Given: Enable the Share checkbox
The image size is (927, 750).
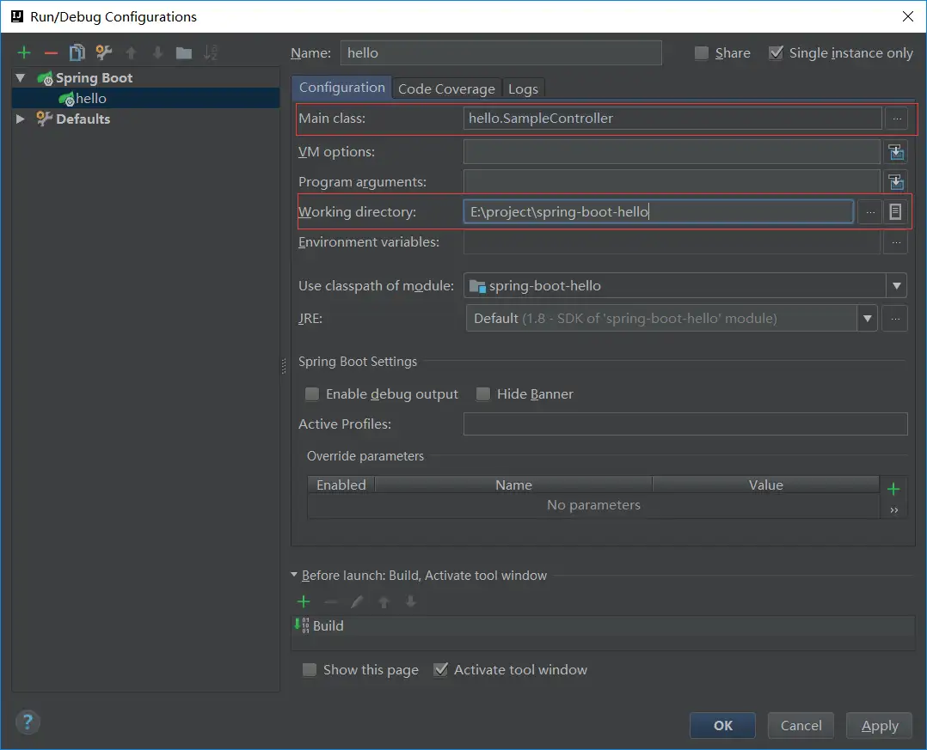Looking at the screenshot, I should pyautogui.click(x=702, y=53).
